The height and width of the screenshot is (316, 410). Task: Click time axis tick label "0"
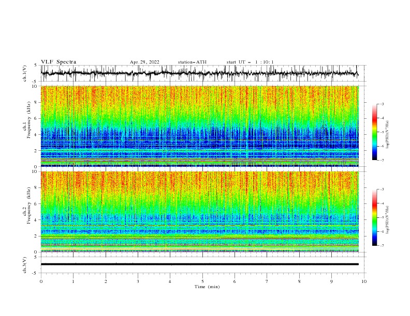pyautogui.click(x=41, y=281)
